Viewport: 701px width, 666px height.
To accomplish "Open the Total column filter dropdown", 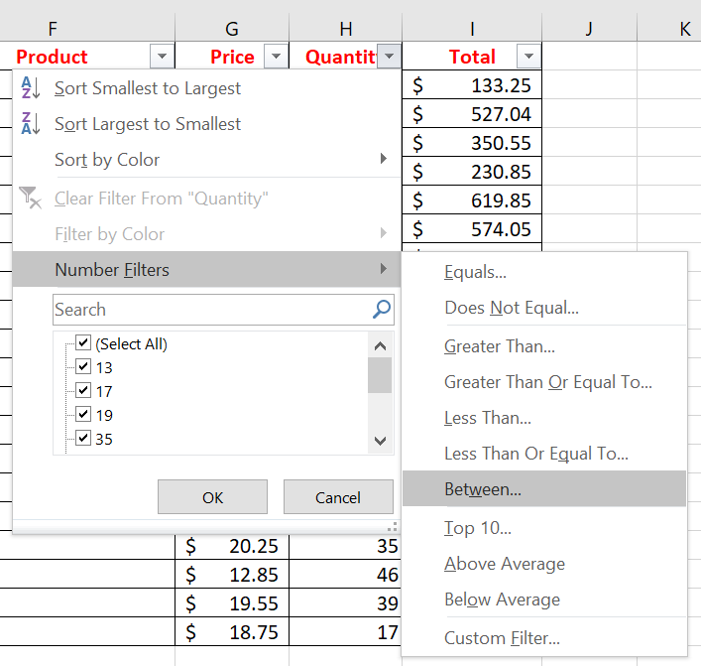I will [x=528, y=57].
